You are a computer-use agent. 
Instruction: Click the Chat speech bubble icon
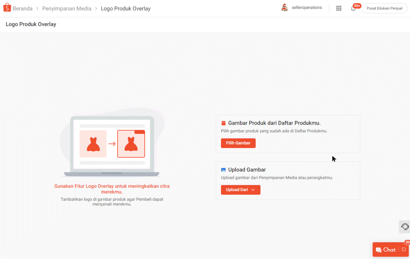pyautogui.click(x=379, y=250)
